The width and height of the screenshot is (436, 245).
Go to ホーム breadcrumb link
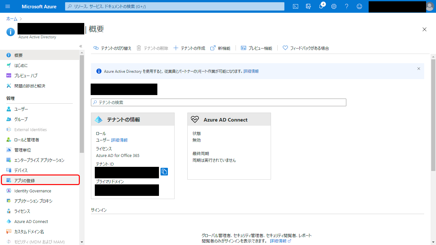point(12,19)
